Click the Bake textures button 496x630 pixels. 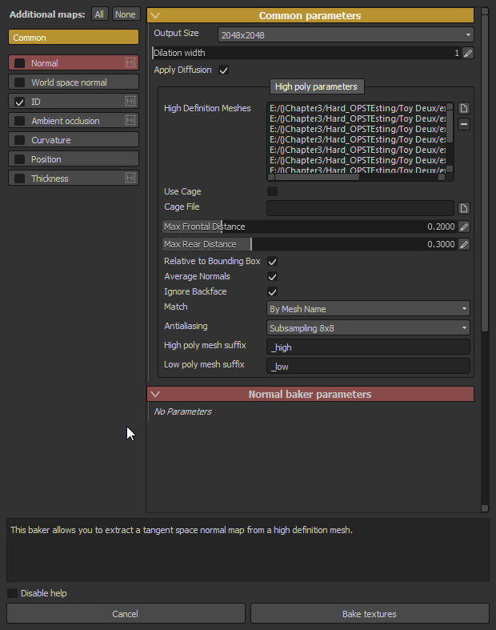tap(370, 614)
